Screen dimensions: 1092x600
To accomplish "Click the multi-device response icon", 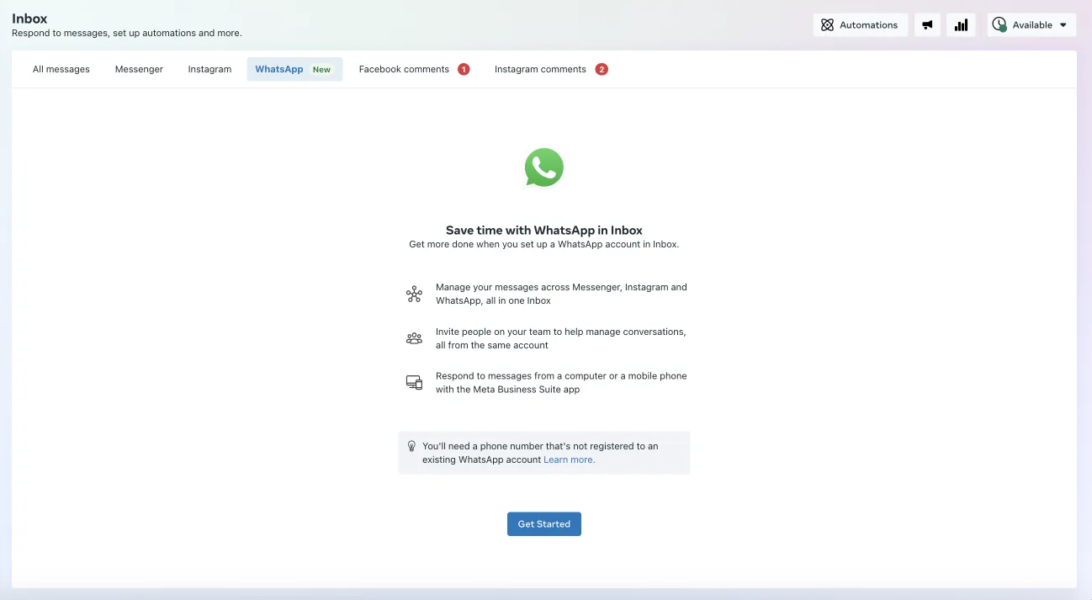I will pos(414,381).
